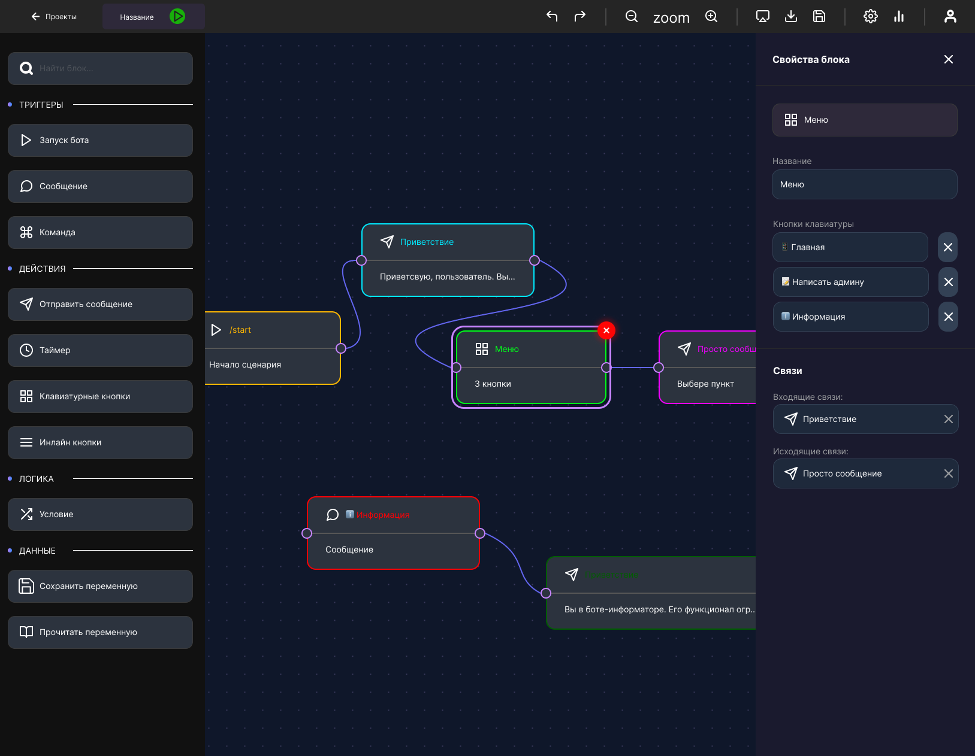Edit the Название field containing Меню
This screenshot has height=756, width=975.
[x=865, y=184]
